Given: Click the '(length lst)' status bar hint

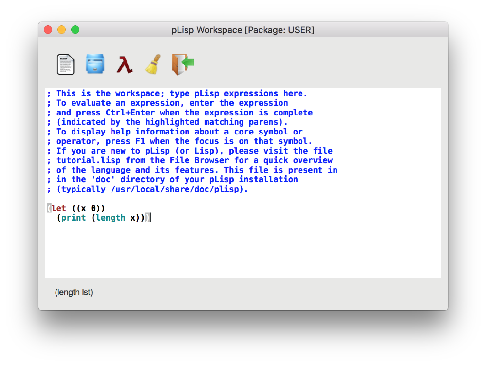Looking at the screenshot, I should click(74, 292).
